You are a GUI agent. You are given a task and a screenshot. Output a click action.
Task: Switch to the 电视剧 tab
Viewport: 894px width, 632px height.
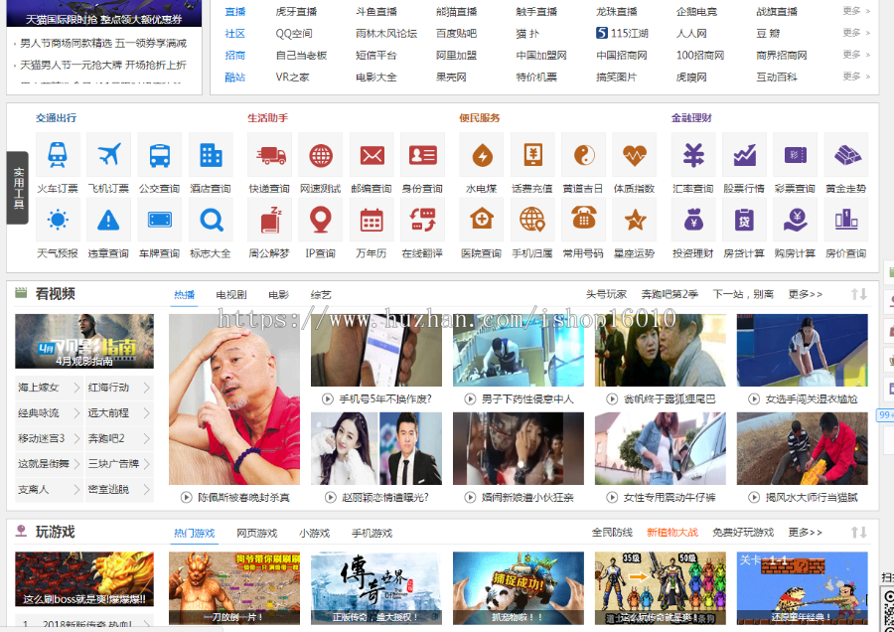click(x=231, y=295)
